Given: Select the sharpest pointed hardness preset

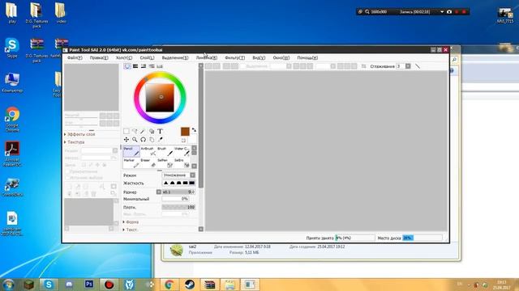Looking at the screenshot, I should [x=165, y=183].
